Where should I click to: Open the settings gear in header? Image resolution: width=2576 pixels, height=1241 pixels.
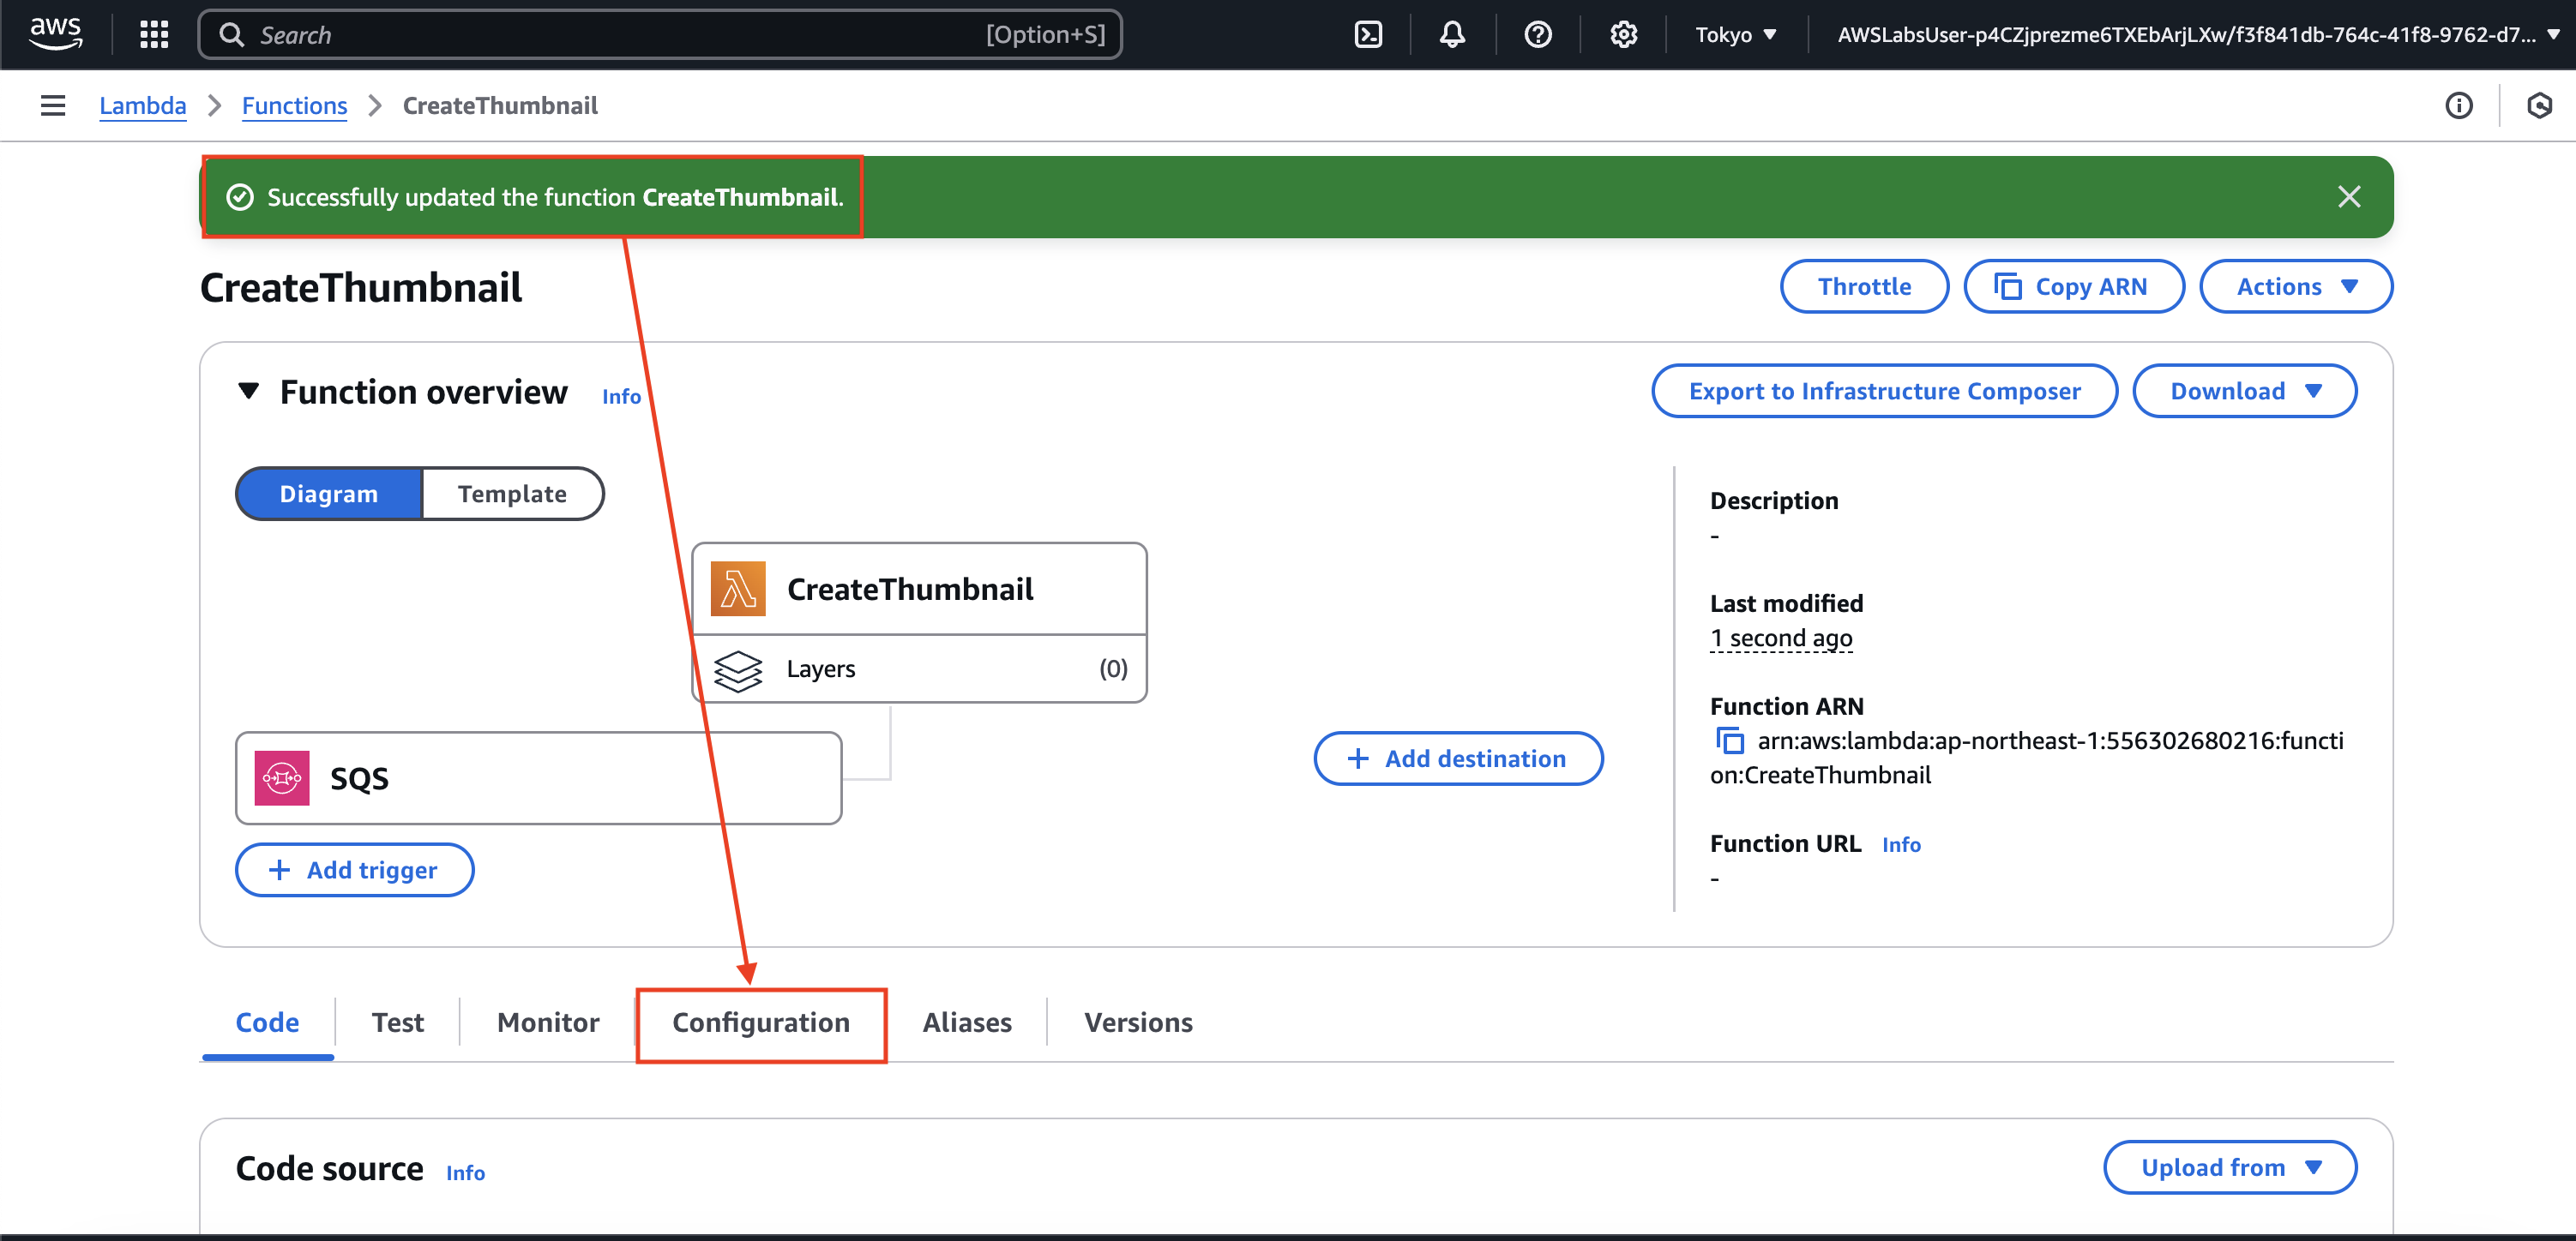pyautogui.click(x=1623, y=35)
